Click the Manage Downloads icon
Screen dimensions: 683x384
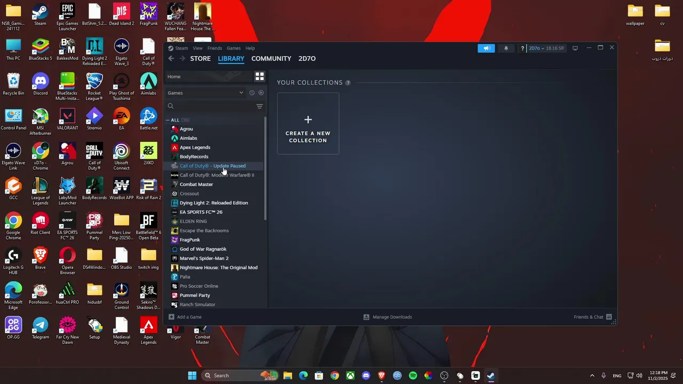[x=366, y=317]
